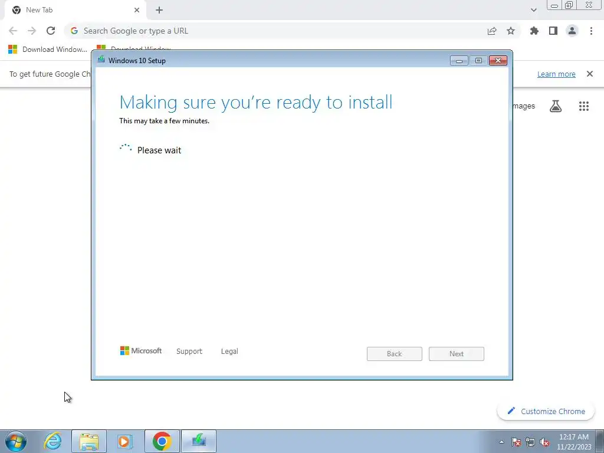Click the muted volume tray icon
The height and width of the screenshot is (453, 604).
544,442
